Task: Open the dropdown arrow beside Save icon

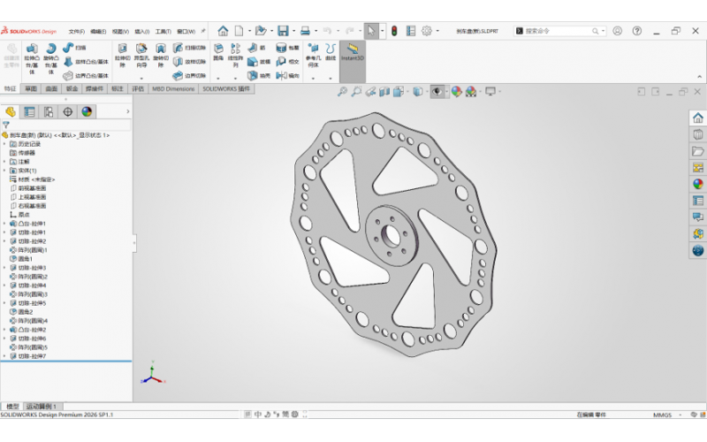Action: coord(293,31)
